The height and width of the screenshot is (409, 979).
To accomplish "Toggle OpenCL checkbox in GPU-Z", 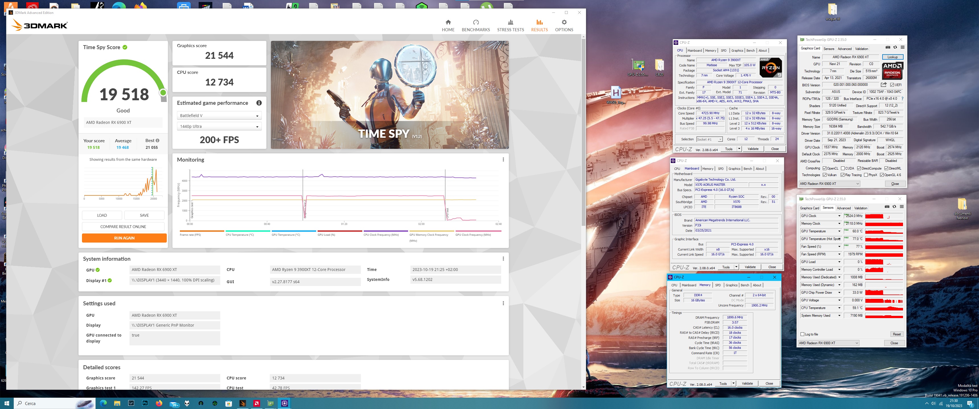I will (824, 168).
